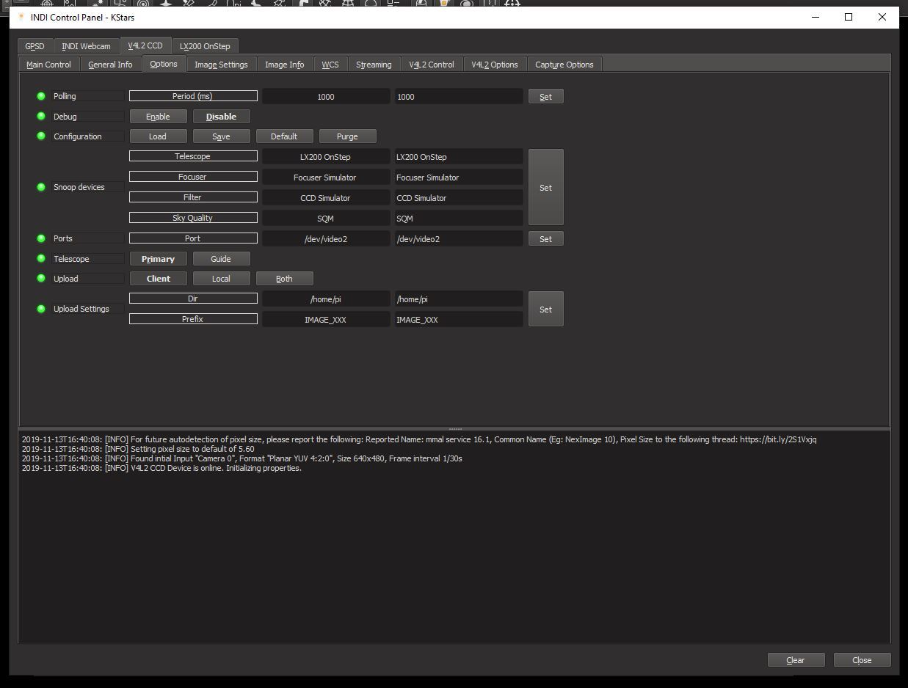The width and height of the screenshot is (908, 688).
Task: Go to the V4L2 Options tab
Action: click(495, 65)
